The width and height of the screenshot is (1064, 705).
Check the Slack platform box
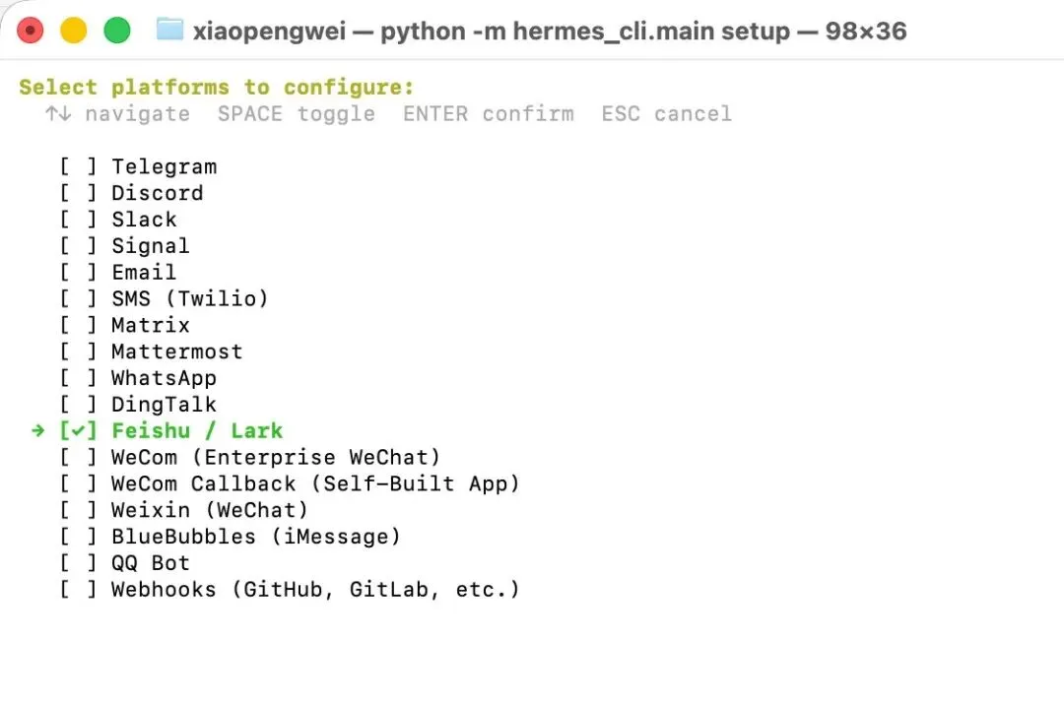coord(78,221)
